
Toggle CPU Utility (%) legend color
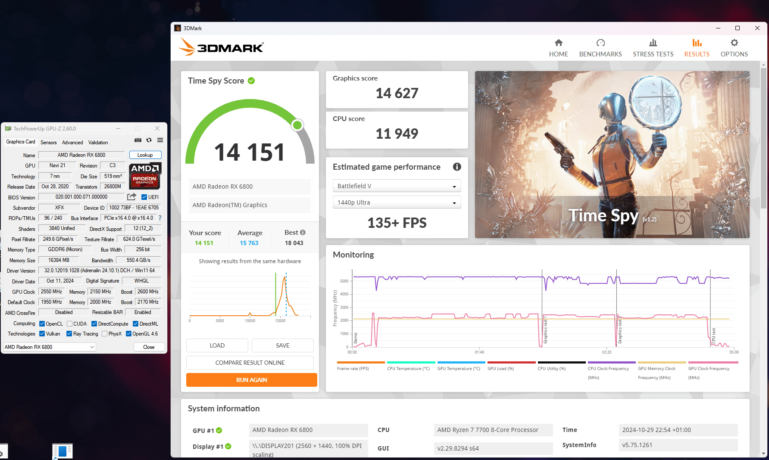(562, 363)
